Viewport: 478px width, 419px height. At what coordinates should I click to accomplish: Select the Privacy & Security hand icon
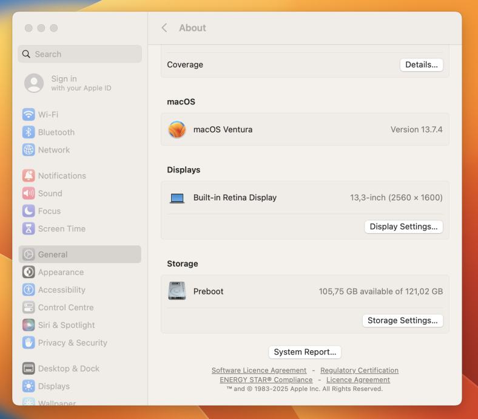[x=29, y=343]
